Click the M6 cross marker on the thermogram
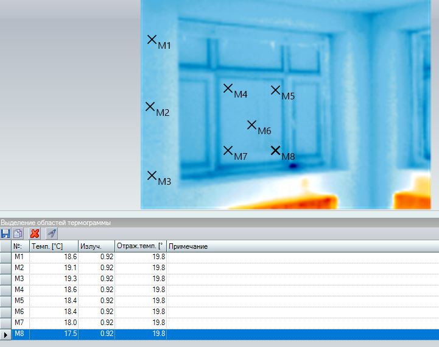439x347 pixels. coord(252,125)
